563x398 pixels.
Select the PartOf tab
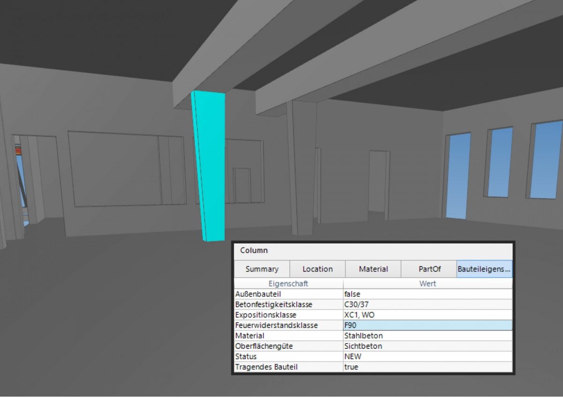(428, 269)
